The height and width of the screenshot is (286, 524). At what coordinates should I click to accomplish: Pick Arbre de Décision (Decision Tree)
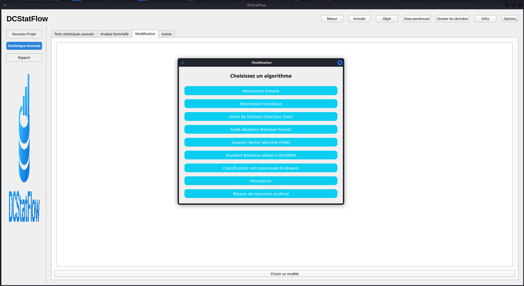tap(261, 116)
